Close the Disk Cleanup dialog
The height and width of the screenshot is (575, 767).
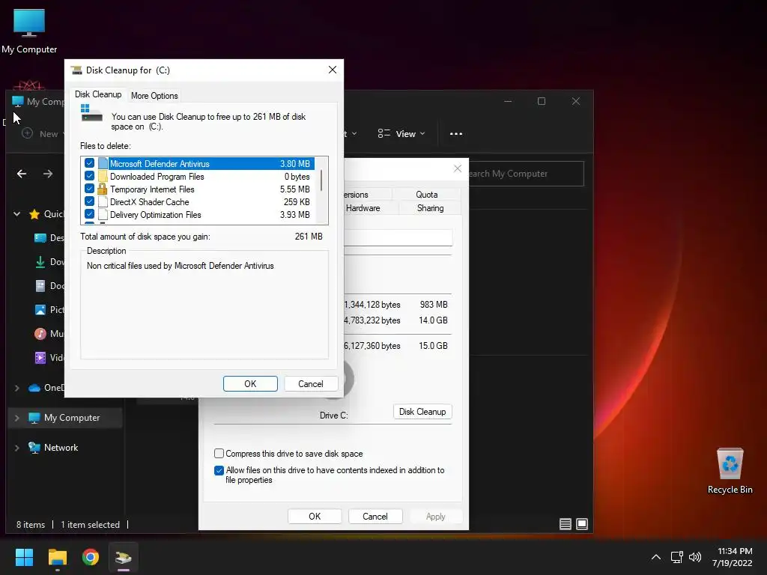[x=333, y=70]
